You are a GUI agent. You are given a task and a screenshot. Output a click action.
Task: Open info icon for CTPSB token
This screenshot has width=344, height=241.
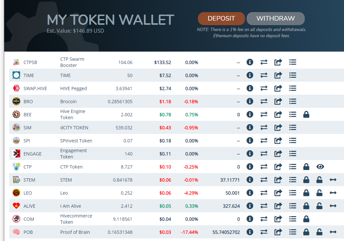[x=250, y=62]
